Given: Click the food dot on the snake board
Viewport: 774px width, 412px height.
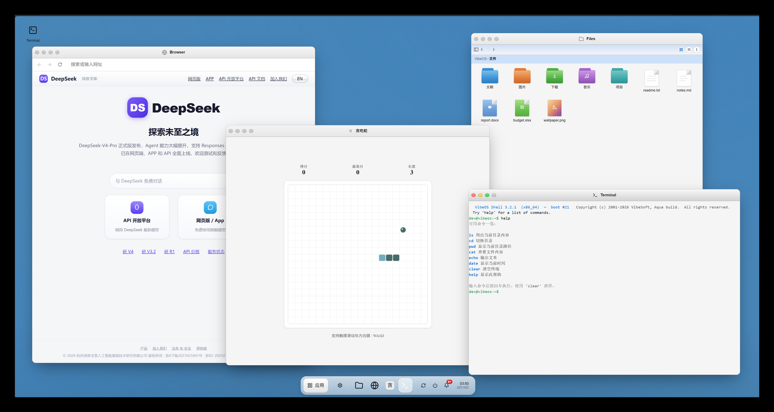Looking at the screenshot, I should click(403, 230).
